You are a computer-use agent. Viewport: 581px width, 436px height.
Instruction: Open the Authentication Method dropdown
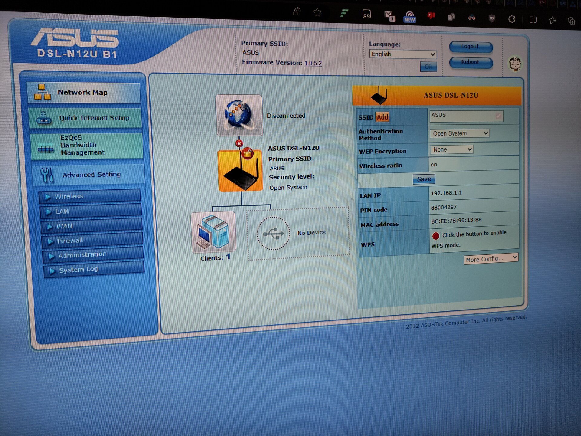pyautogui.click(x=459, y=133)
